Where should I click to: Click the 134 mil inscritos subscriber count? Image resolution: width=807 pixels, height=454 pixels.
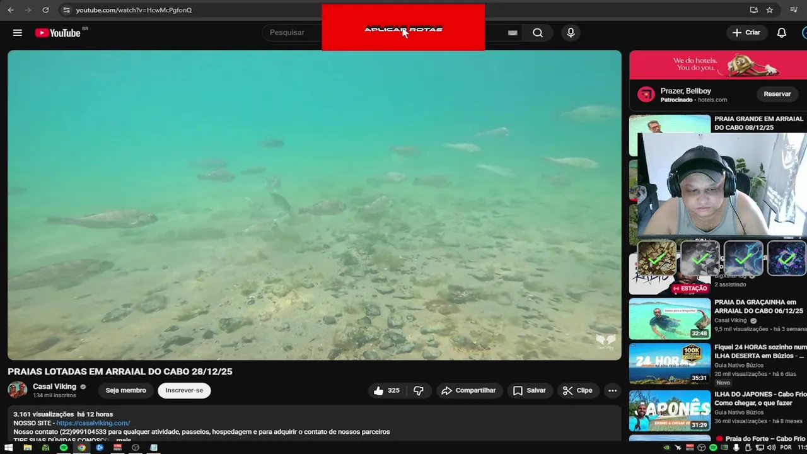[x=54, y=395]
